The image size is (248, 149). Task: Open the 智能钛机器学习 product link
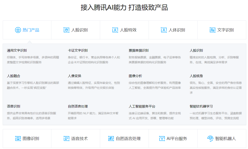coord(201,106)
